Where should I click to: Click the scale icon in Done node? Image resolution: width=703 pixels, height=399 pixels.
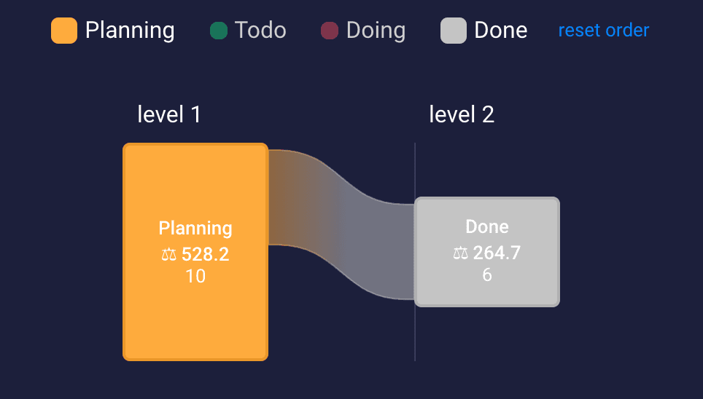pyautogui.click(x=460, y=253)
